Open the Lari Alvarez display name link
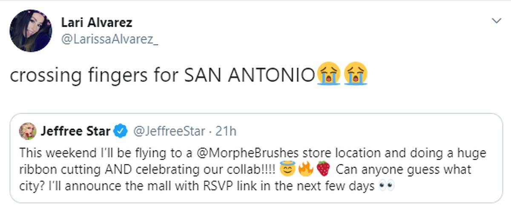Viewport: 511px width, 212px height. [x=97, y=23]
